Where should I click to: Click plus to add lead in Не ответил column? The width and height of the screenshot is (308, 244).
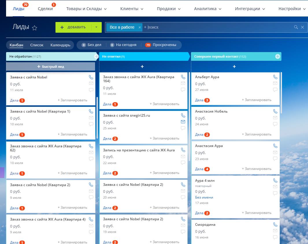pos(142,67)
